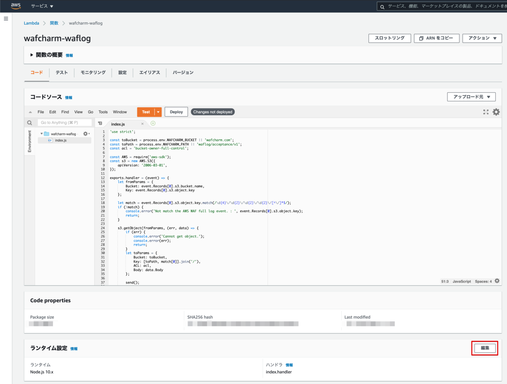Switch to the バージョン tab
Viewport: 507px width, 384px height.
[183, 72]
